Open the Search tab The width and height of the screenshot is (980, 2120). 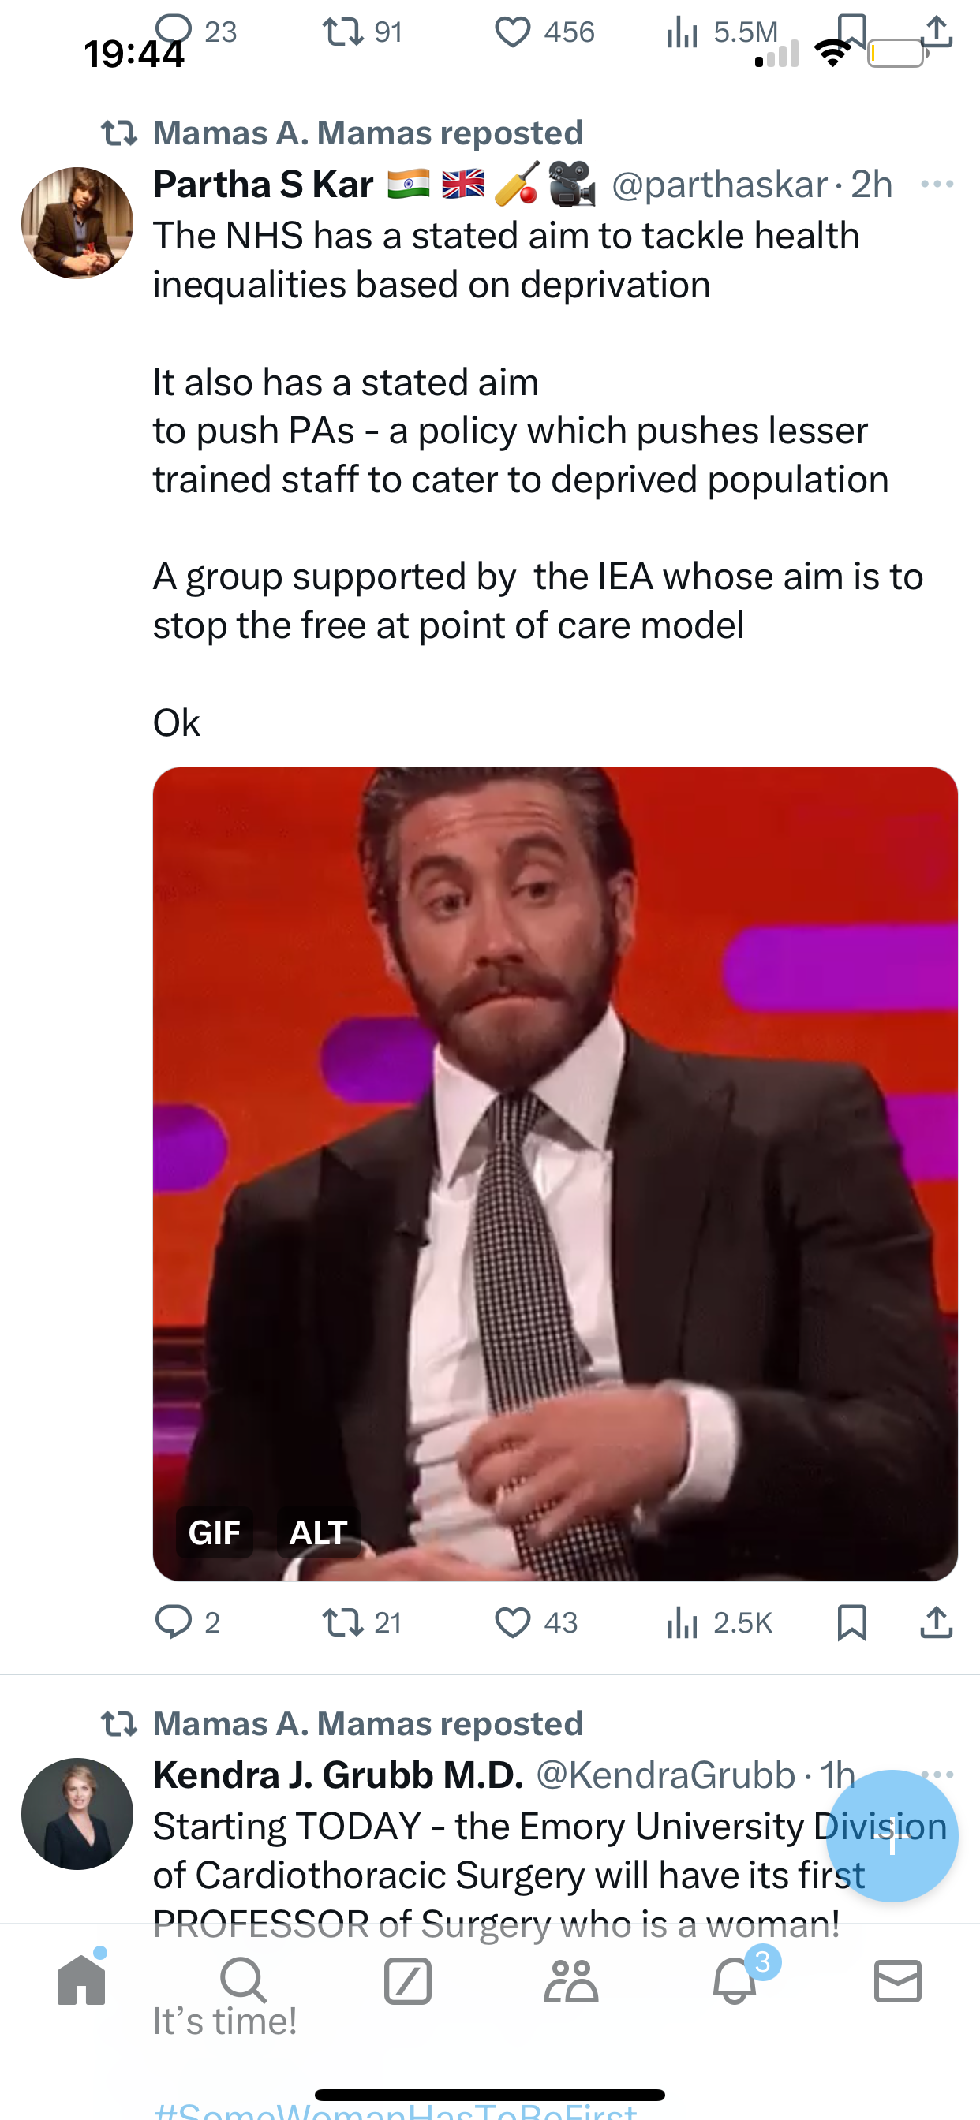[244, 1980]
